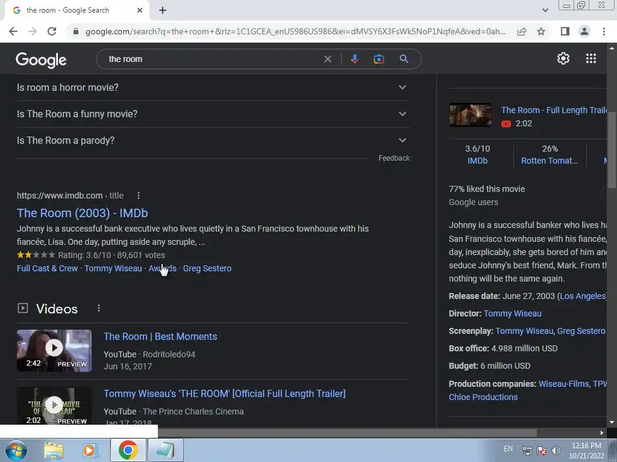The height and width of the screenshot is (462, 617).
Task: Click the horizontal scrollbar right arrow
Action: pyautogui.click(x=601, y=433)
